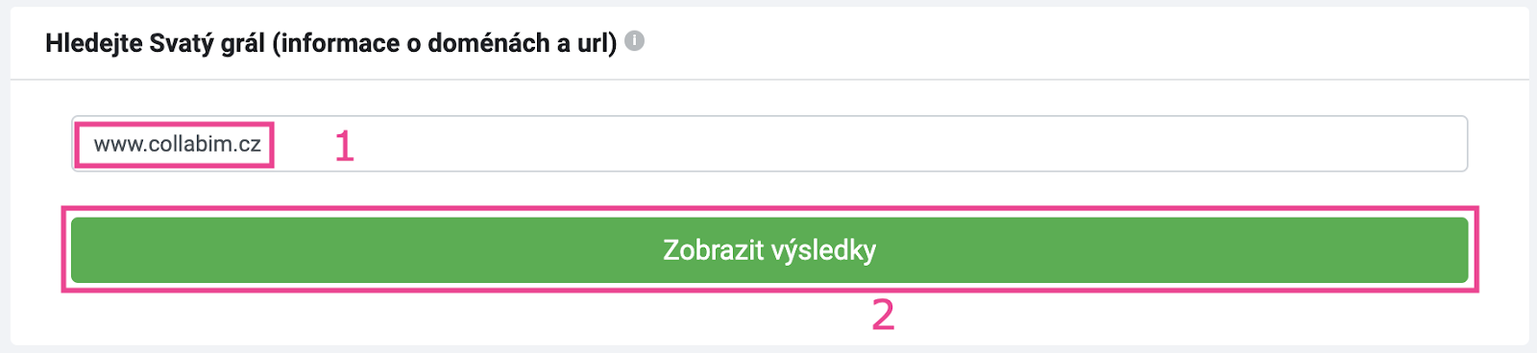Select the heading Hledejte Svatý grál
Viewport: 1537px width, 353px height.
pyautogui.click(x=330, y=43)
